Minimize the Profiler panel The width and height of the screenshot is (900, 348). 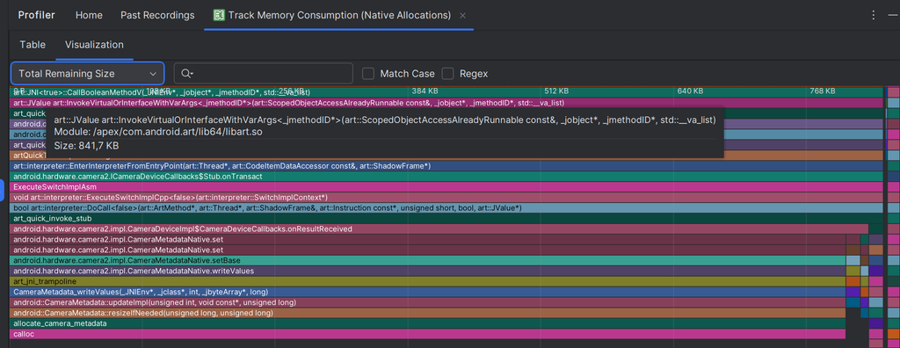pos(893,15)
